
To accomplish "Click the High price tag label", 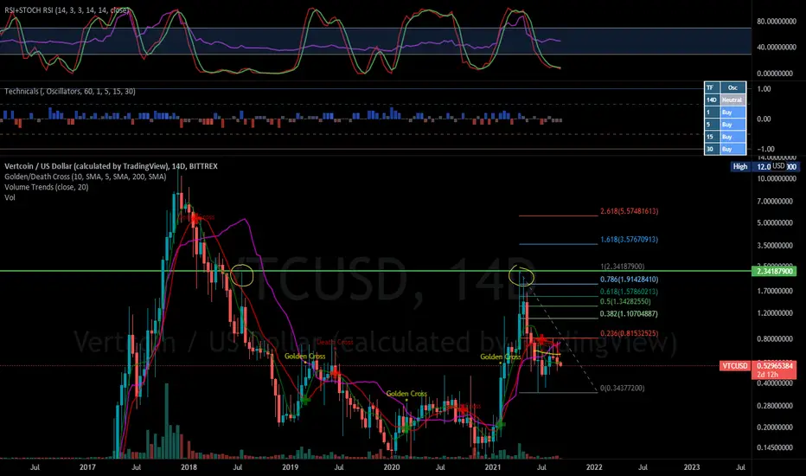I will click(x=740, y=167).
